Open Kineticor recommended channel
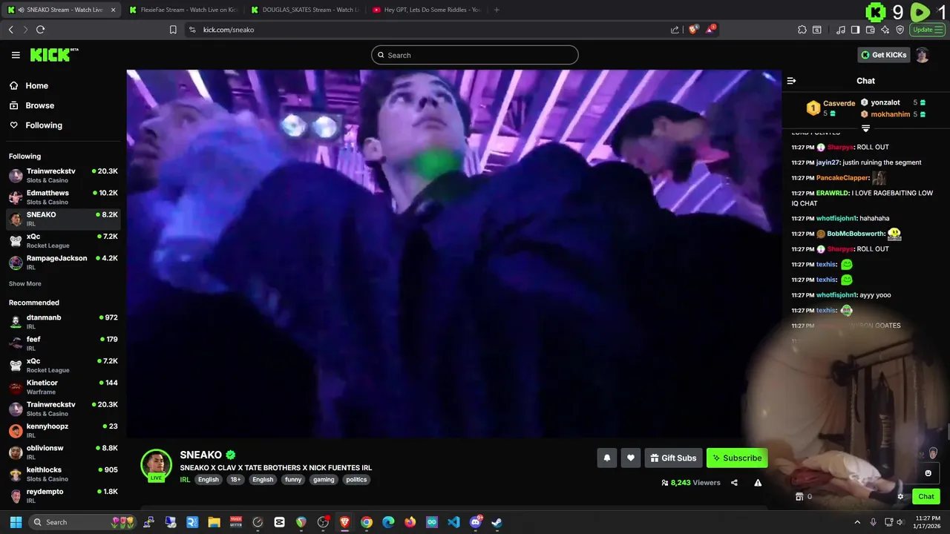This screenshot has width=950, height=534. [x=63, y=386]
